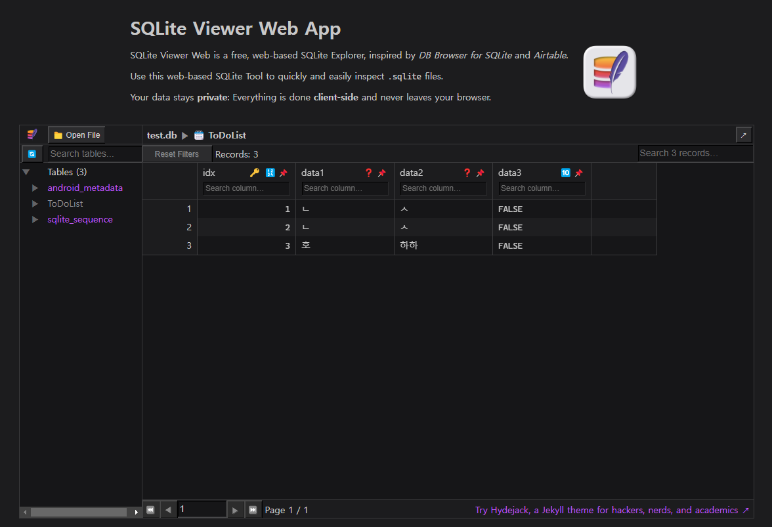Select row number 1 cell

pyautogui.click(x=170, y=209)
